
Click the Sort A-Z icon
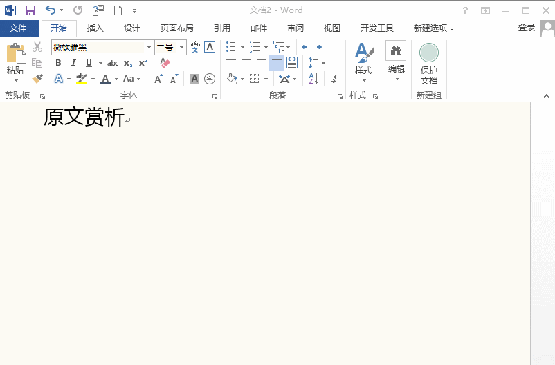pos(313,79)
